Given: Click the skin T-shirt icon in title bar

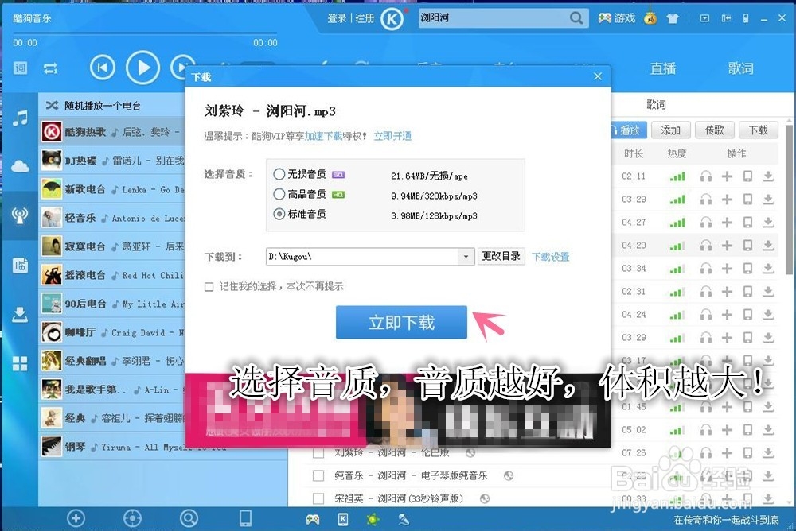Looking at the screenshot, I should (x=673, y=17).
